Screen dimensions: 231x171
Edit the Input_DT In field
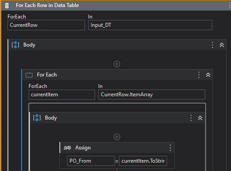pyautogui.click(x=150, y=25)
